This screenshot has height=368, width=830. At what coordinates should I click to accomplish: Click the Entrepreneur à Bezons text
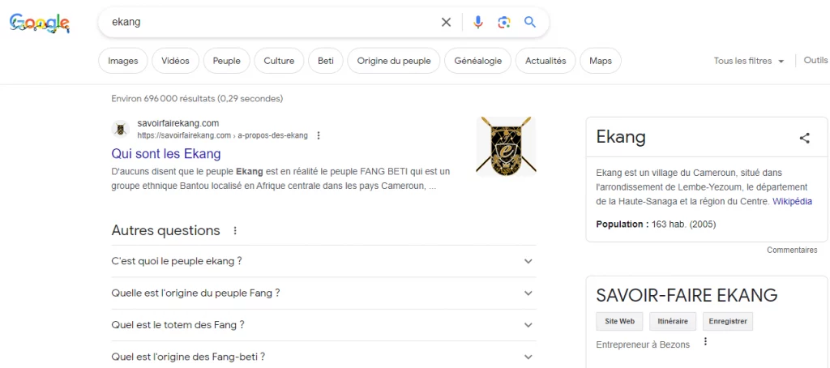tap(643, 344)
